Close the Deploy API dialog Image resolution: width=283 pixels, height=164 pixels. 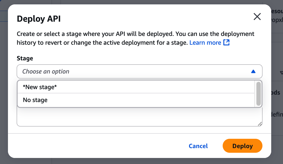[x=257, y=17]
